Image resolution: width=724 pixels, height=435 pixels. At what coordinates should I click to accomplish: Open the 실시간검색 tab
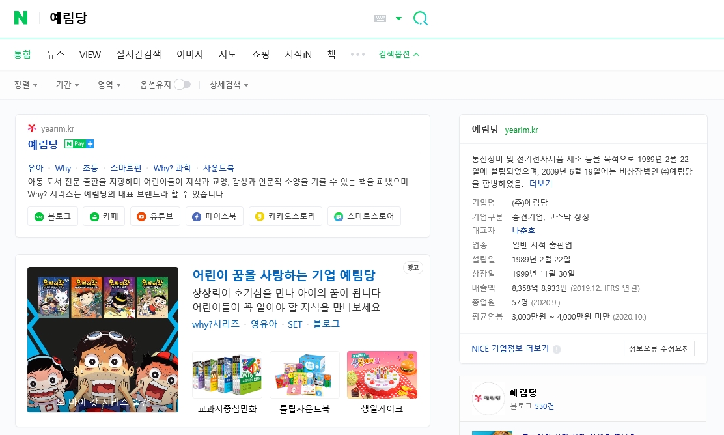tap(139, 54)
